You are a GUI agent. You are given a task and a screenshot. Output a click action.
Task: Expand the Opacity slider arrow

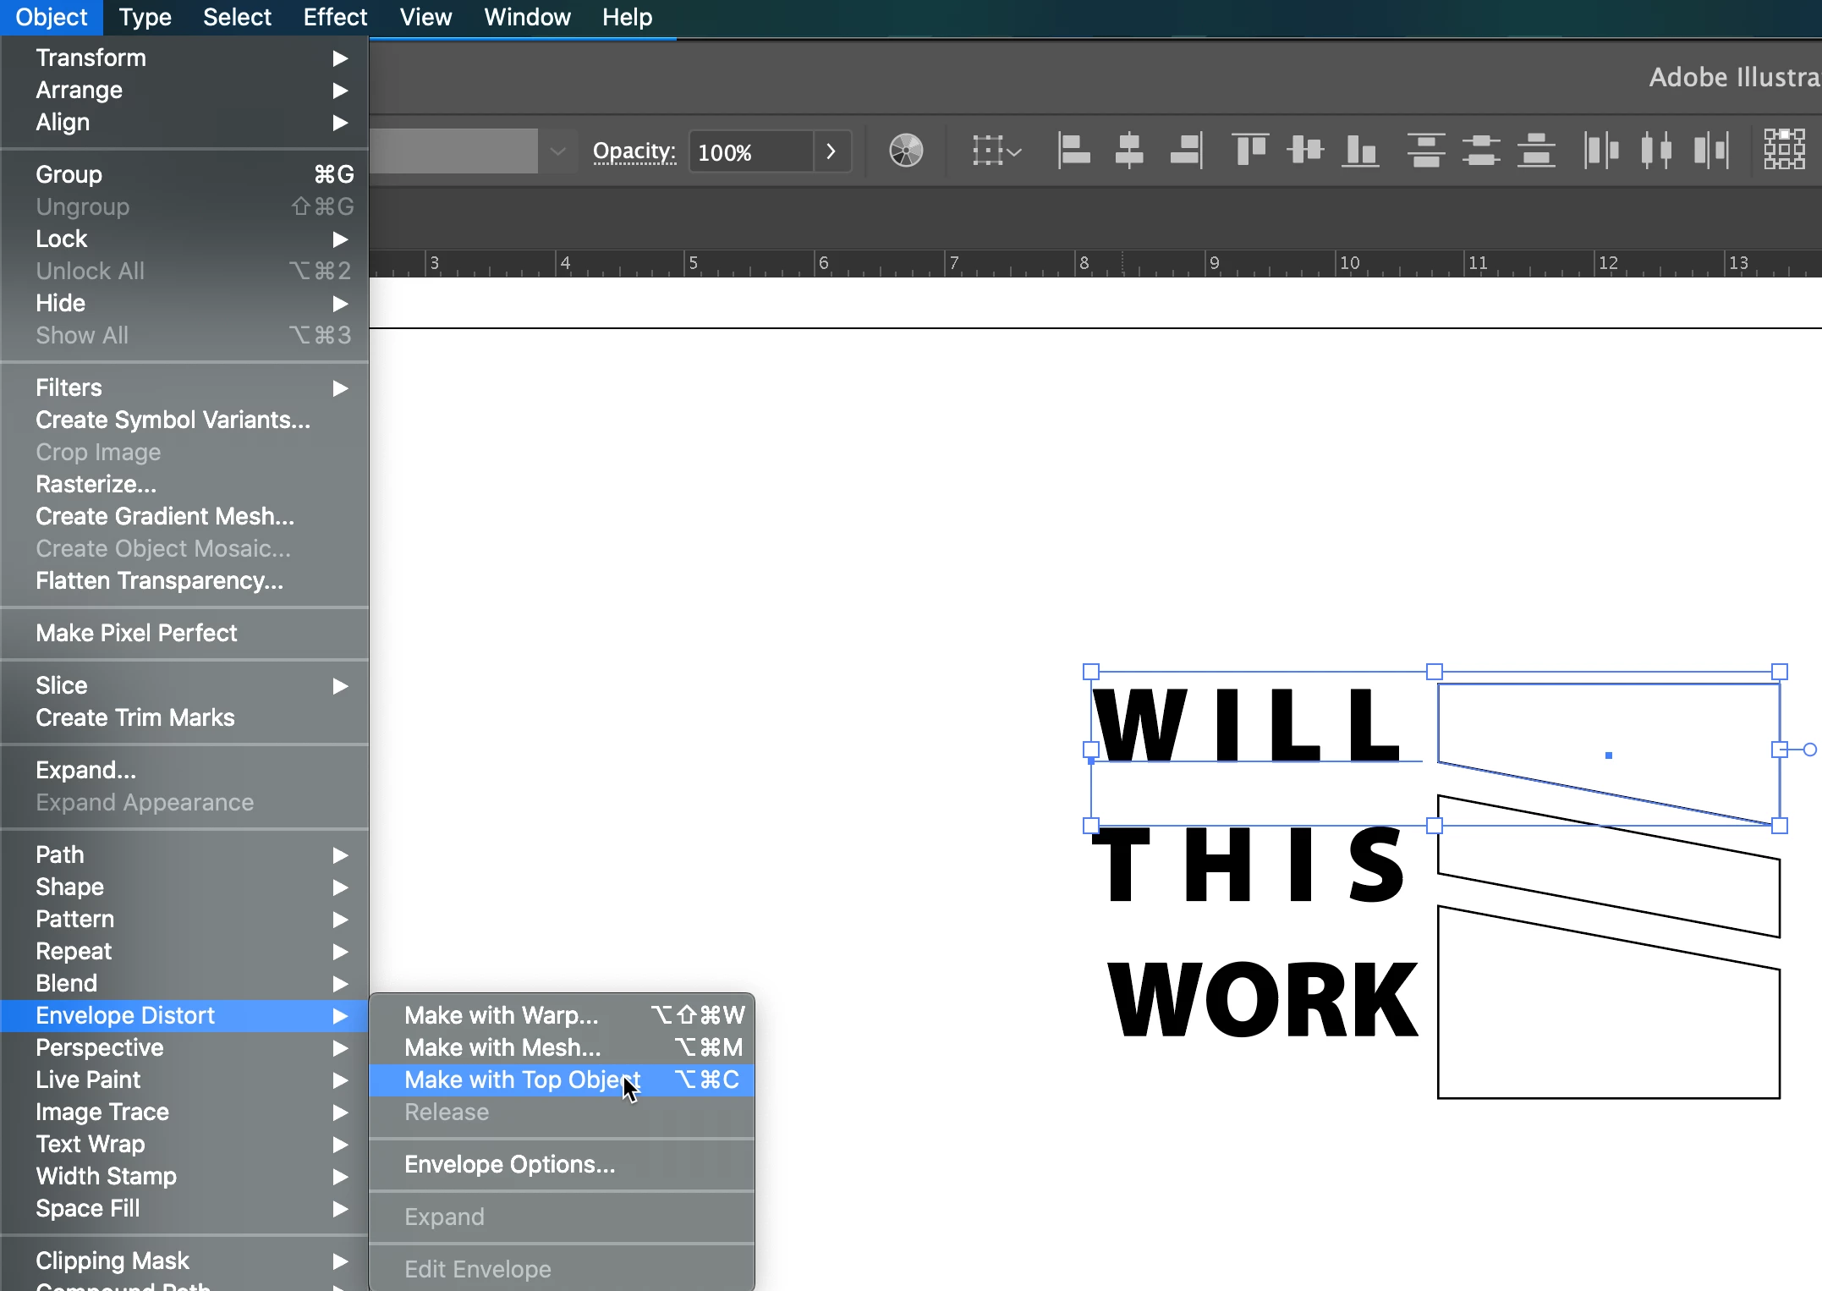point(831,151)
